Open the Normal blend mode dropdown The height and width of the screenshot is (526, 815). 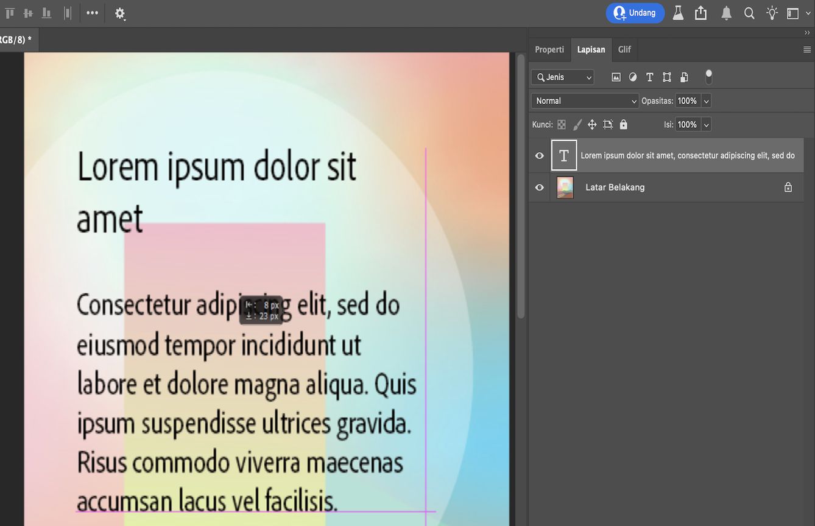point(584,100)
